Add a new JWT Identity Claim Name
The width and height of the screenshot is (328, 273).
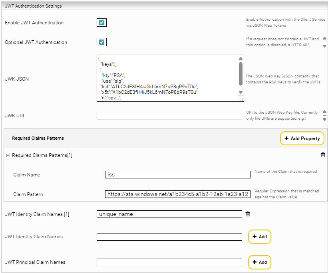[x=259, y=237]
